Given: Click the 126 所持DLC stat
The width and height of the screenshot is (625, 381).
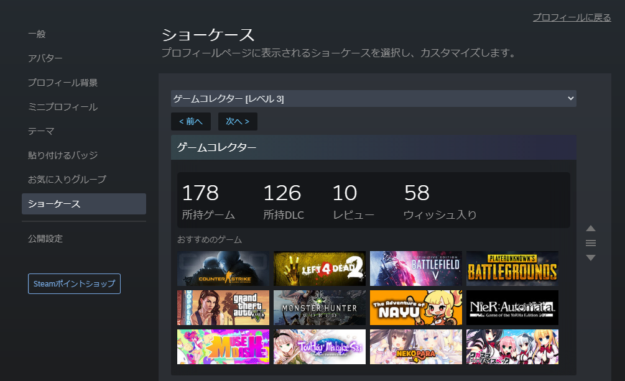Looking at the screenshot, I should pos(284,201).
